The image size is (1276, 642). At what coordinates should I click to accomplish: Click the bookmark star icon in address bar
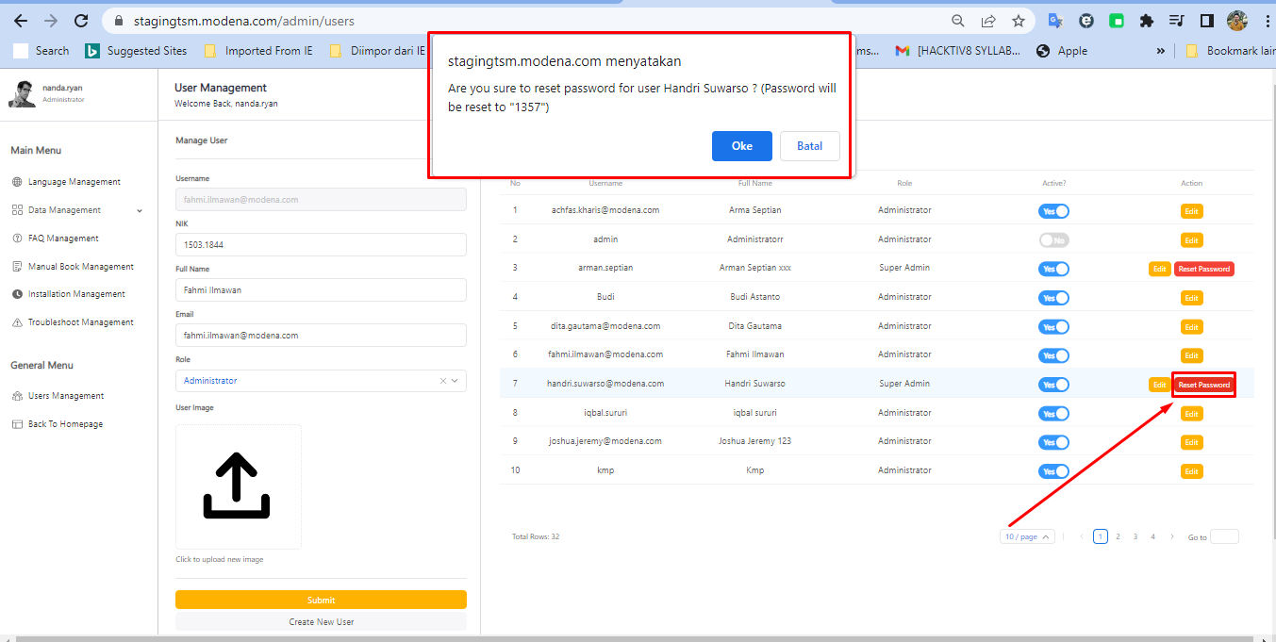[x=1019, y=21]
